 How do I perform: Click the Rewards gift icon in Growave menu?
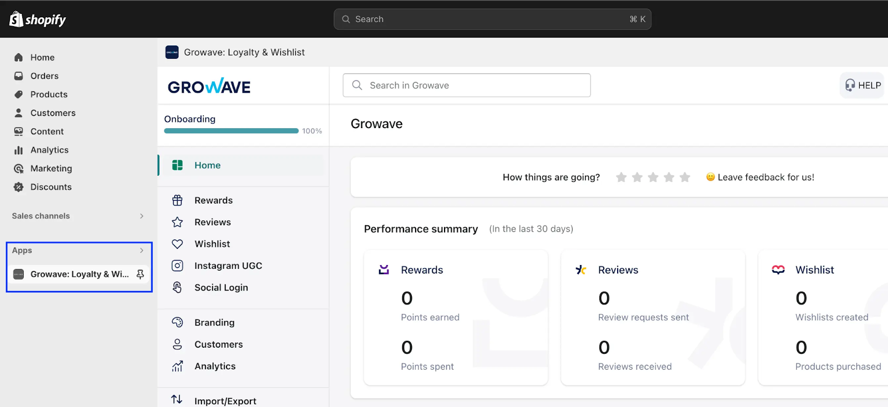click(x=177, y=200)
